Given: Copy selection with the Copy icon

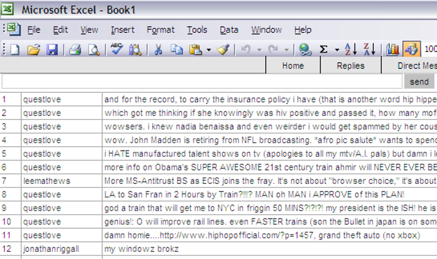Looking at the screenshot, I should click(x=177, y=50).
